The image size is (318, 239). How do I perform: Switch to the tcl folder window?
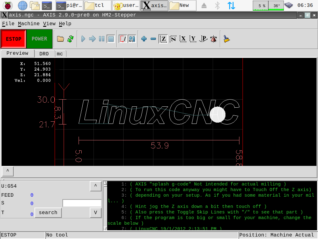[98, 6]
